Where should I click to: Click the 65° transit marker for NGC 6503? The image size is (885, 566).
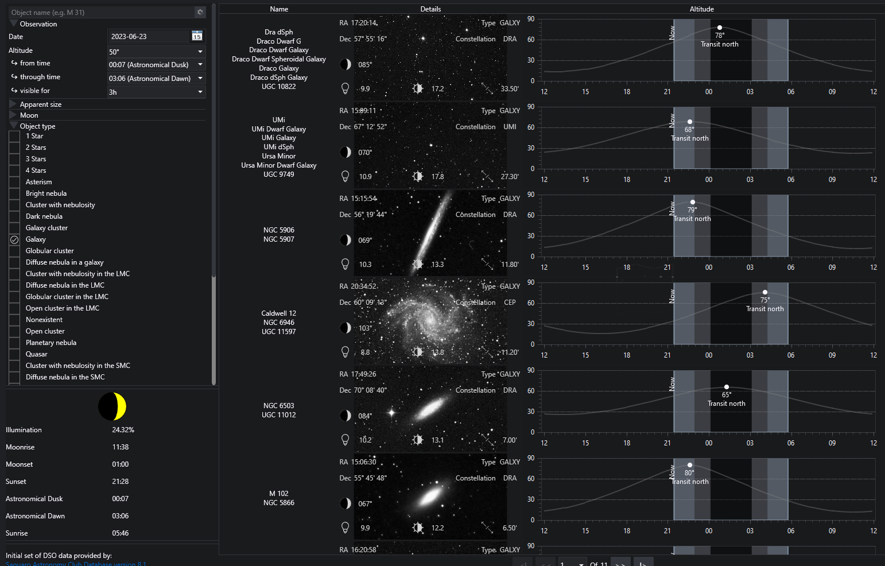(x=727, y=387)
